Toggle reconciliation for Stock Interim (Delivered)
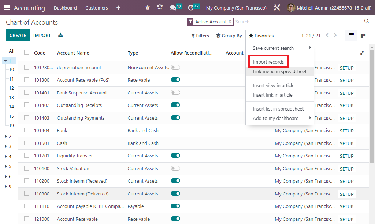This screenshot has width=375, height=224. 175,193
